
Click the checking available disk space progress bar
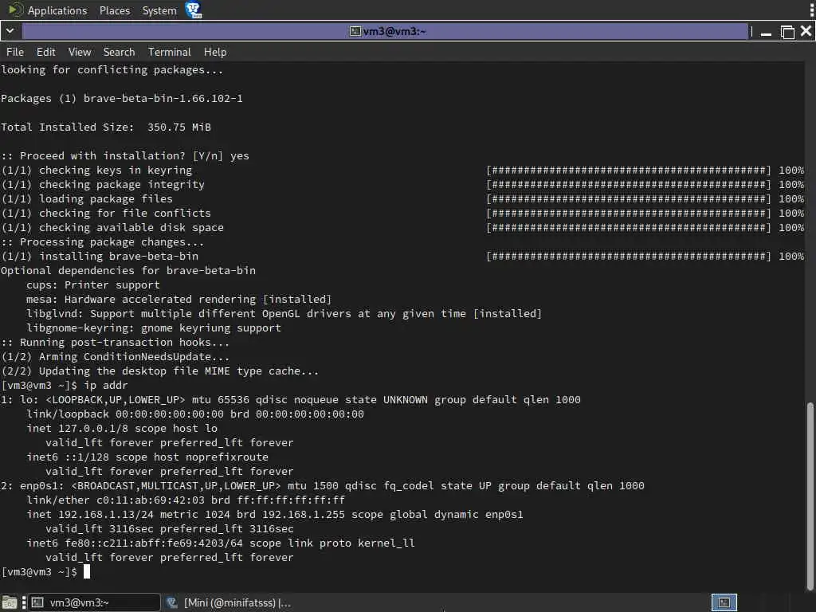click(x=628, y=227)
